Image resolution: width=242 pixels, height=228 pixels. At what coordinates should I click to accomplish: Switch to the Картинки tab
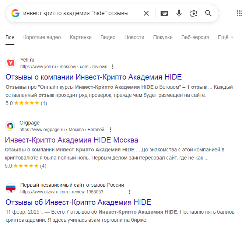(x=81, y=37)
